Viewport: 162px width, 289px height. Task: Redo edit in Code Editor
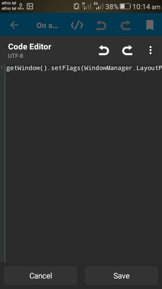pyautogui.click(x=127, y=50)
